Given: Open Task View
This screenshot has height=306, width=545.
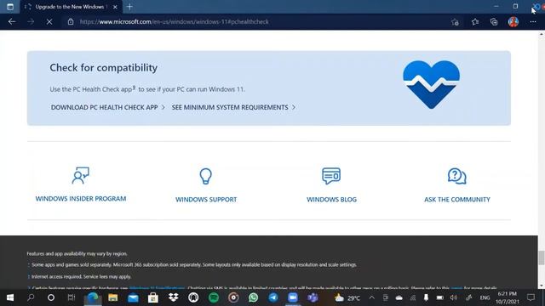Looking at the screenshot, I should tap(72, 297).
